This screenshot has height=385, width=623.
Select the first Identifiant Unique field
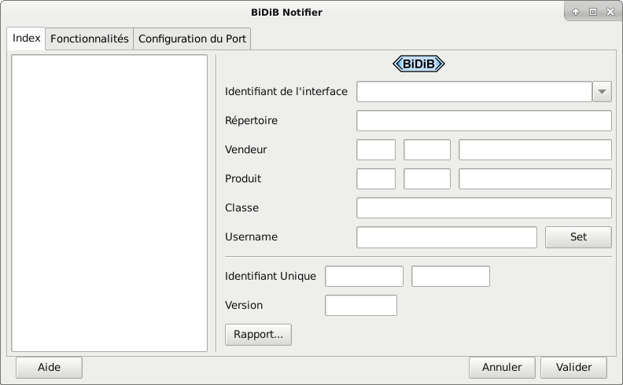tap(364, 277)
